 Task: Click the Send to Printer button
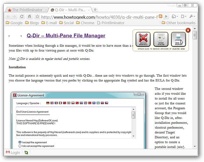pyautogui.click(x=178, y=39)
